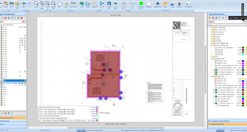Open the Notes tab in left panel
The width and height of the screenshot is (247, 132).
[x=13, y=124]
